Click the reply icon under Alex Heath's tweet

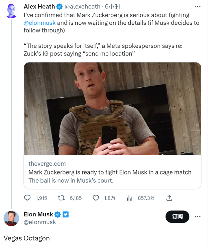coord(27,198)
